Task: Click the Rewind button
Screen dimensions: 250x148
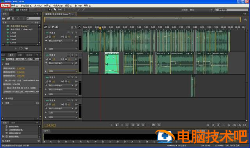Action: click(132, 125)
